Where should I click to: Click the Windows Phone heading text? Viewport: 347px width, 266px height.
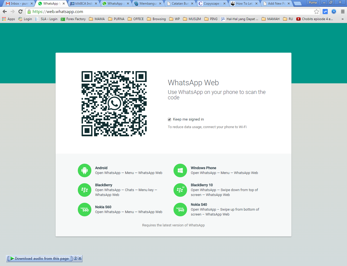[x=203, y=168]
